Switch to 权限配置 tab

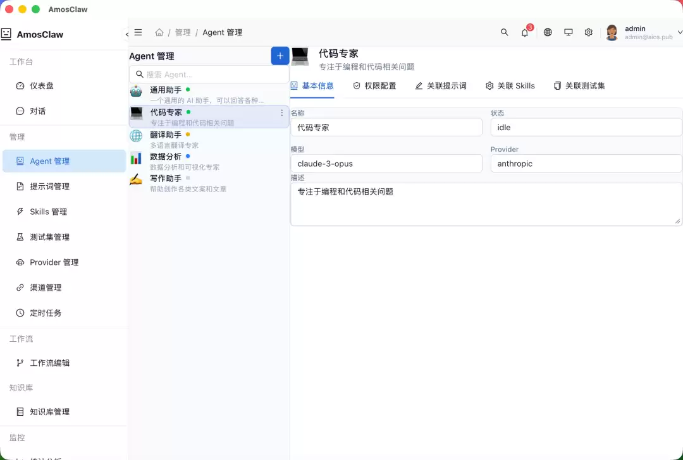tap(374, 86)
